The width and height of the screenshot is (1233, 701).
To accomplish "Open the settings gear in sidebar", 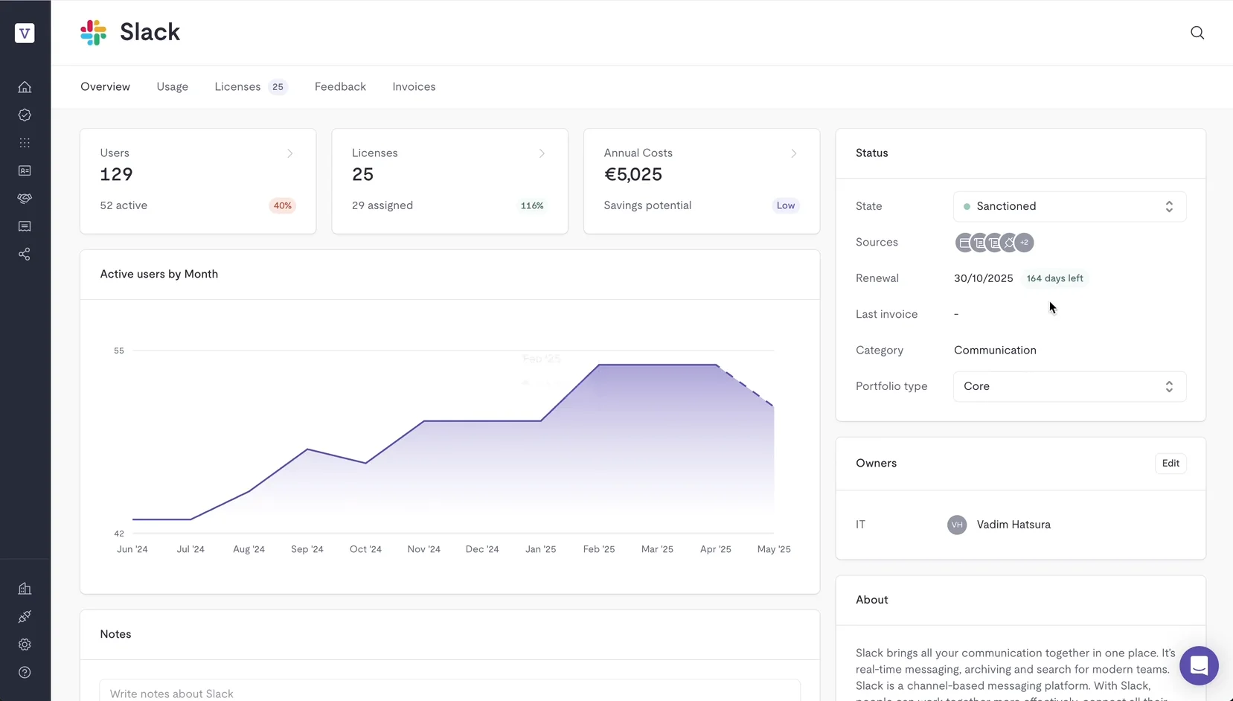I will click(x=25, y=644).
